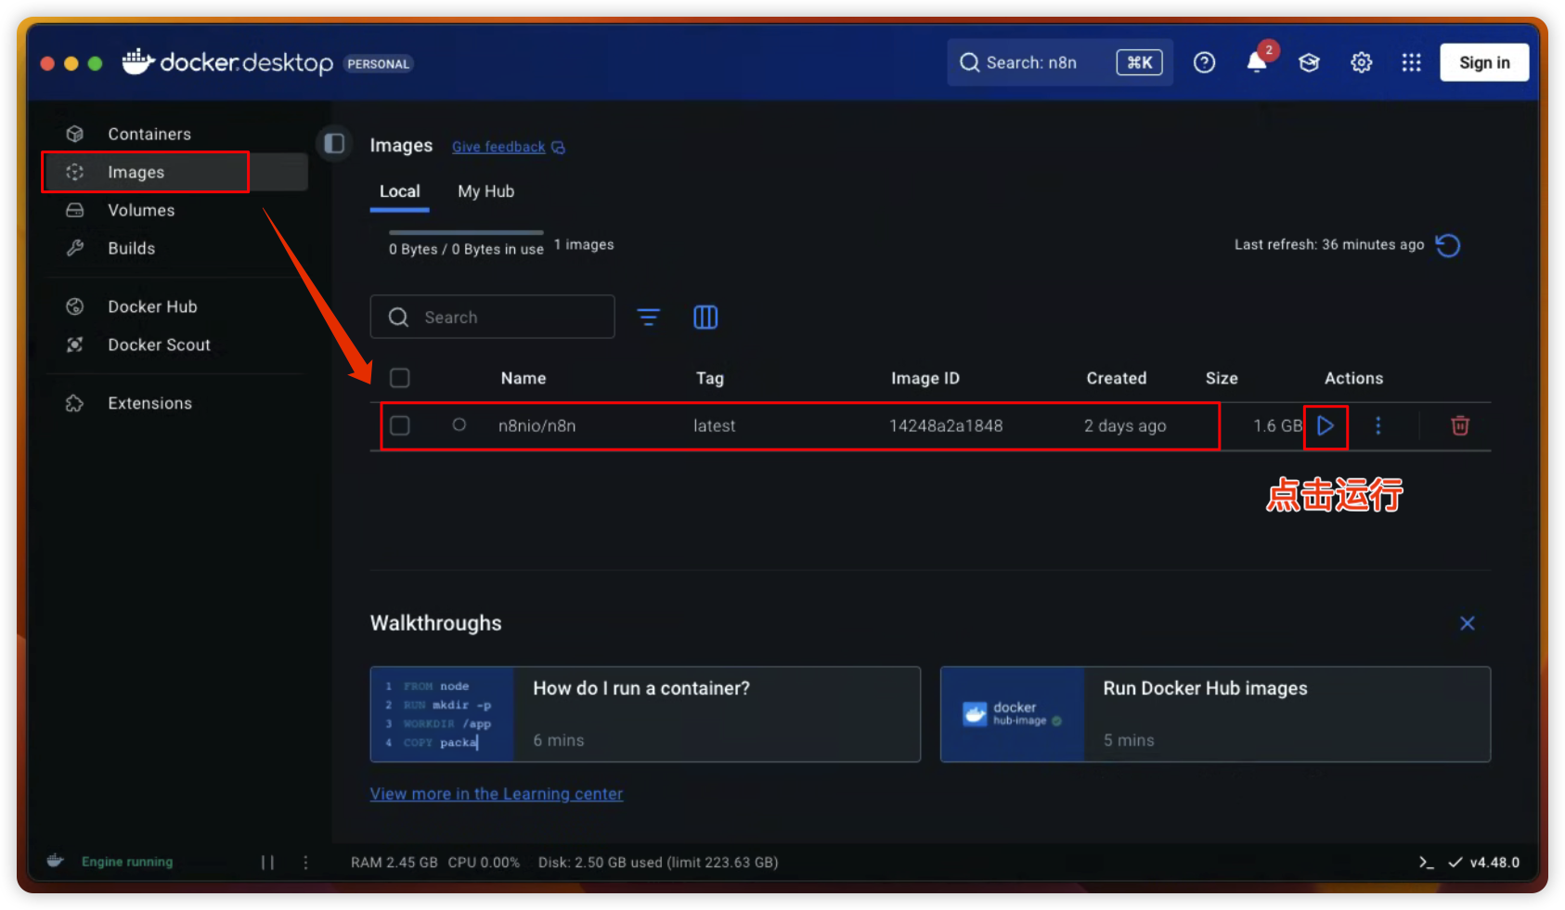Click the Extensions puzzle icon
This screenshot has width=1565, height=910.
click(x=75, y=403)
